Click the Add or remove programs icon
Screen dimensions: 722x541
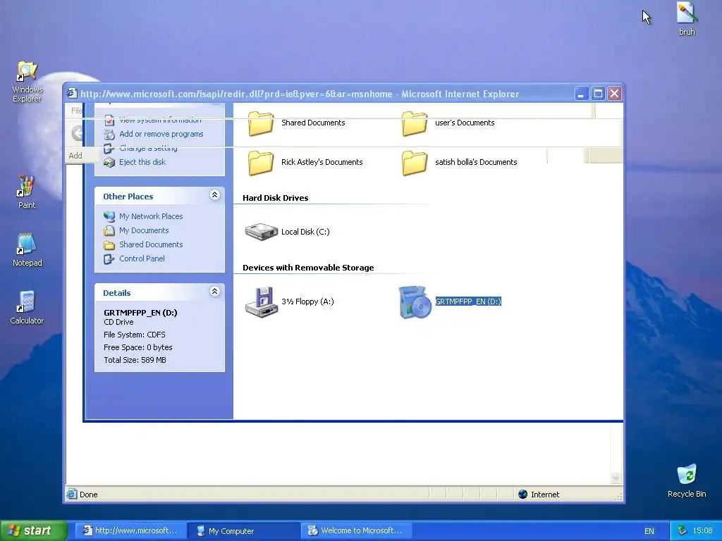point(109,135)
